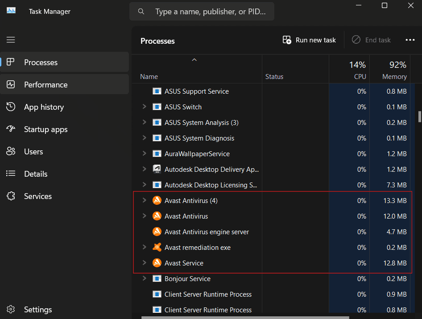Viewport: 422px width, 319px height.
Task: Go to the Users page
Action: click(65, 152)
